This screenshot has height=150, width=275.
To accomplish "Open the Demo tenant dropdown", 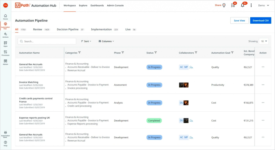I will pos(264,5).
